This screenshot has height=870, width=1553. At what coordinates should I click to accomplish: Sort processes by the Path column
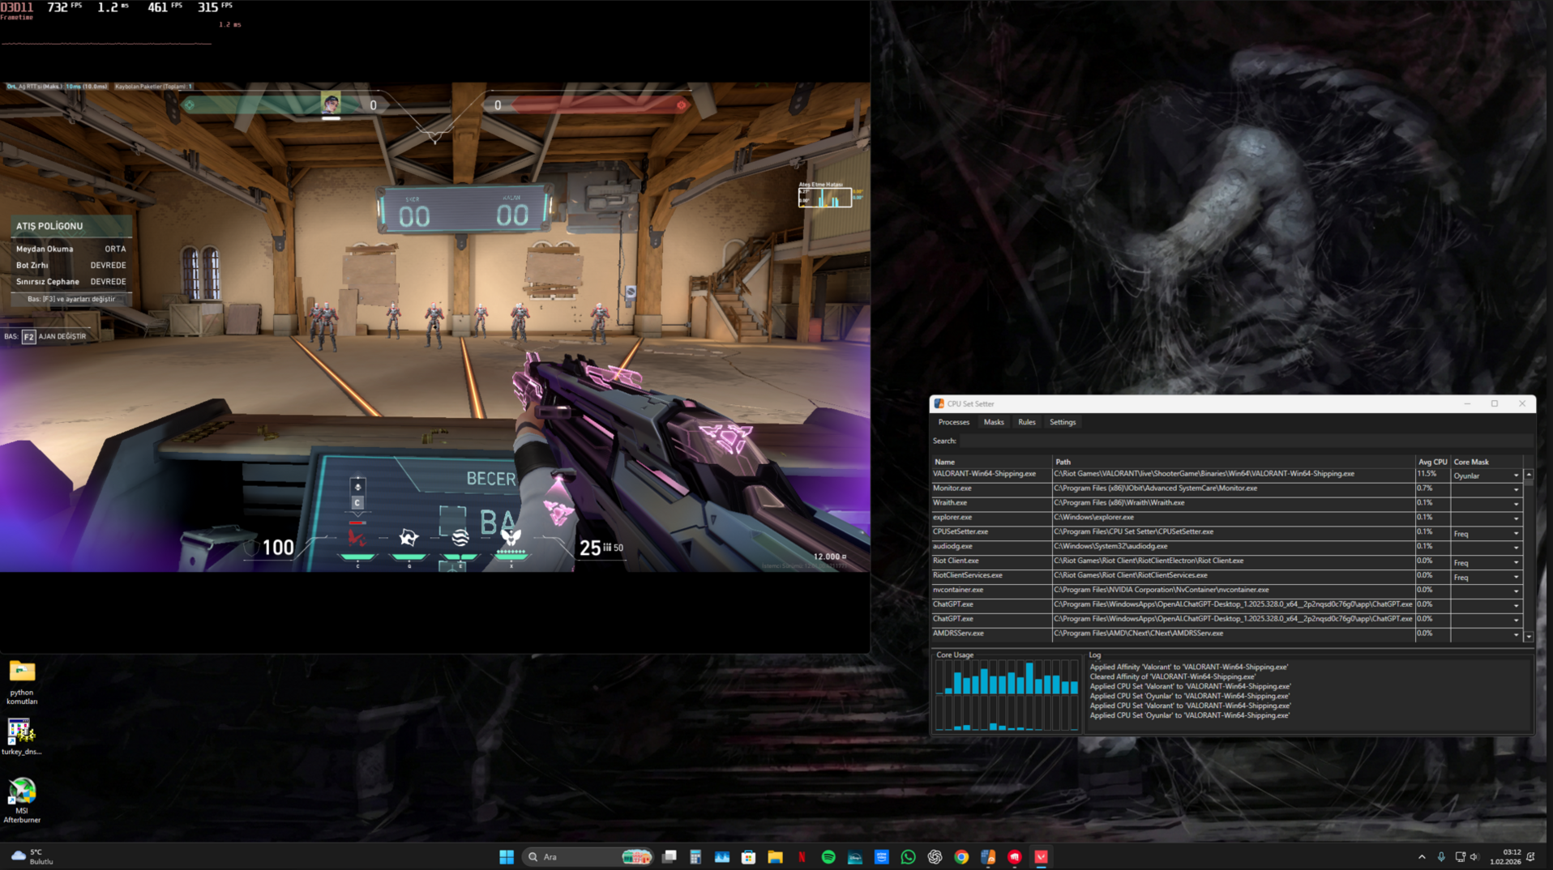pyautogui.click(x=1234, y=462)
